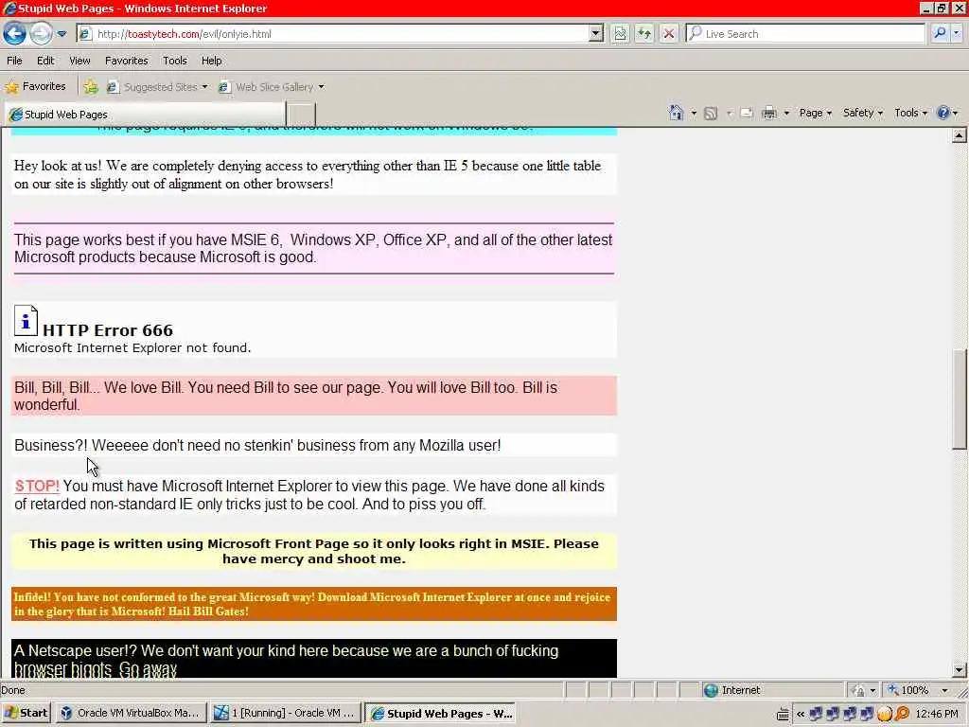Click the info document icon by HTTP Error 666
This screenshot has width=969, height=727.
coord(26,320)
